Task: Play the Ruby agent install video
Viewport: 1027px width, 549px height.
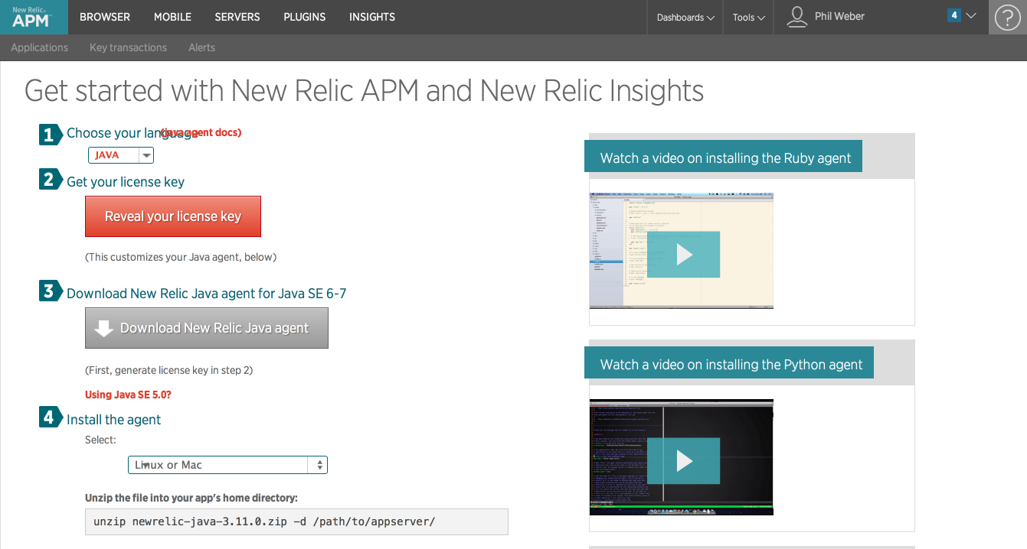Action: pos(684,255)
